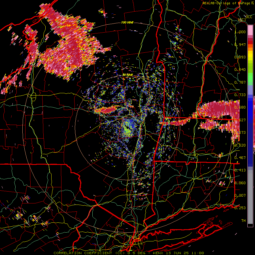Click the TH label at scale bottom
The height and width of the screenshot is (255, 255).
[243, 221]
